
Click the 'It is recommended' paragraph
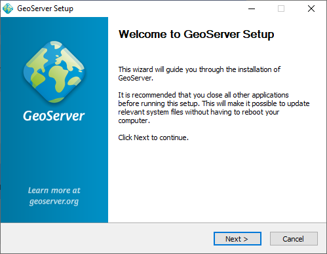(214, 107)
